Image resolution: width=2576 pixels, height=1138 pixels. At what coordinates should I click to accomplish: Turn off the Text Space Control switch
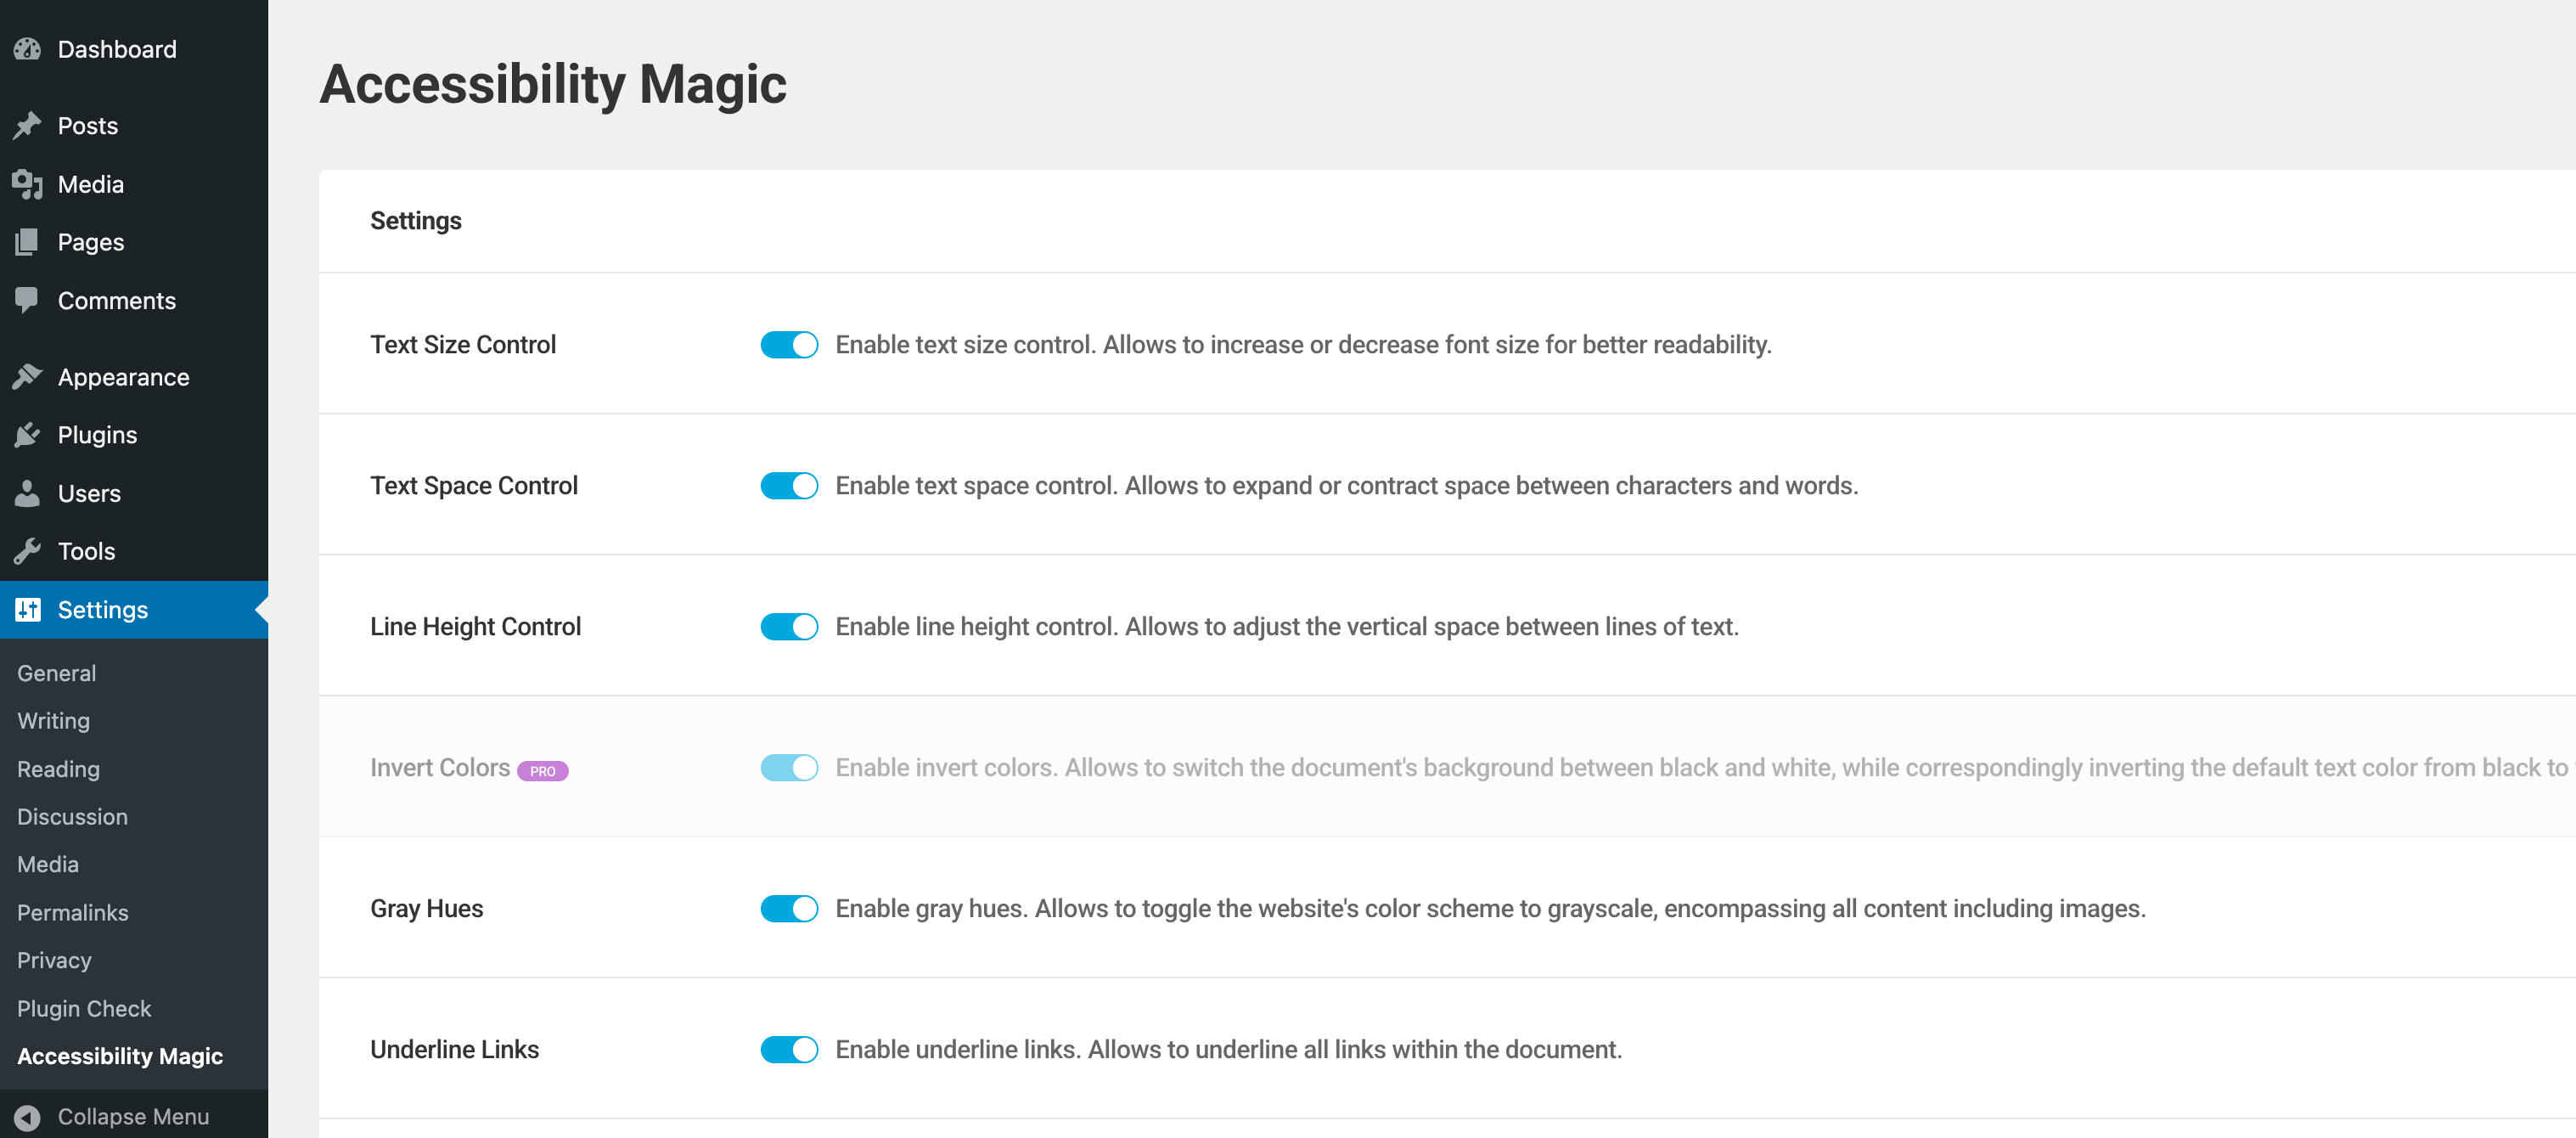point(788,486)
